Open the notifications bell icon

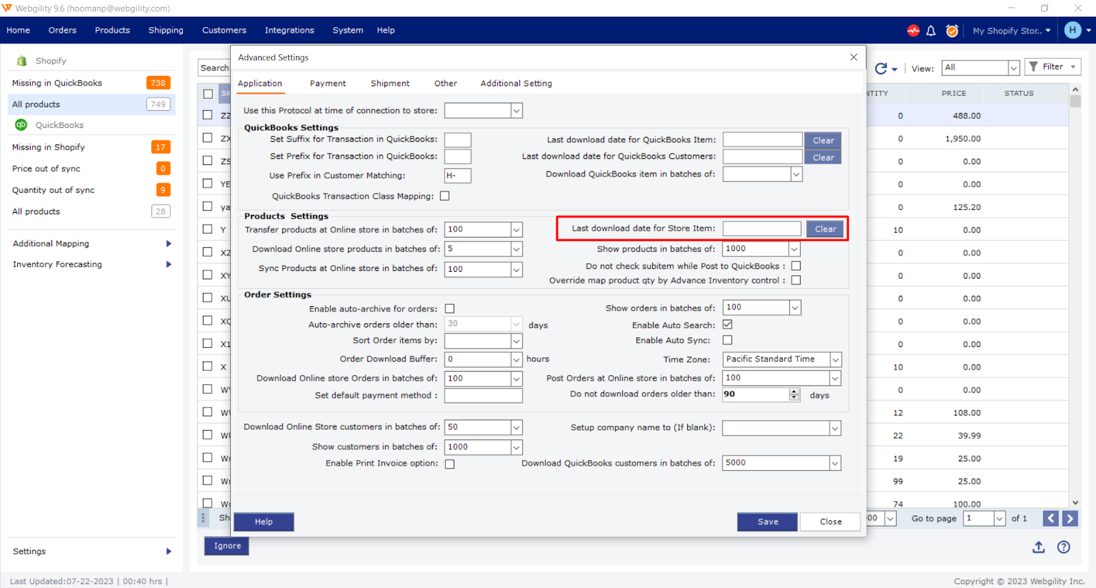pyautogui.click(x=931, y=31)
